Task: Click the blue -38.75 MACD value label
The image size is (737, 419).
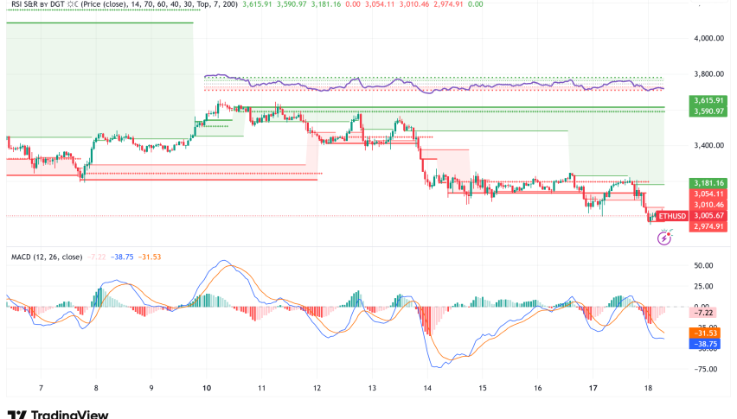Action: [x=708, y=343]
